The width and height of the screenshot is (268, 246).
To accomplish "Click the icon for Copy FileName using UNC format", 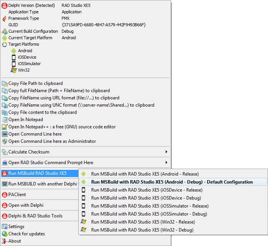I will (5, 105).
